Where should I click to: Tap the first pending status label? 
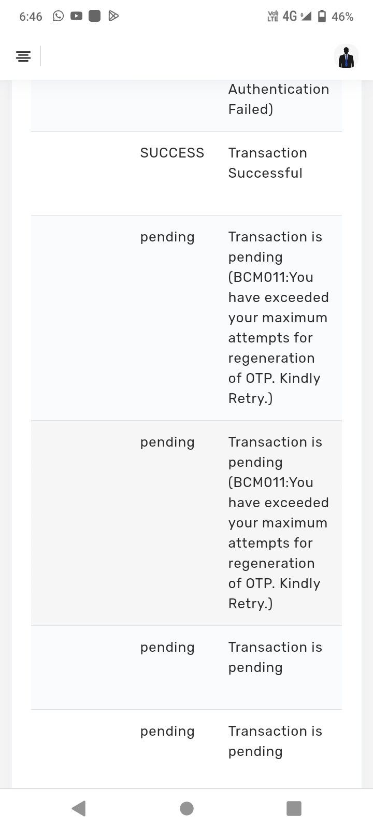click(x=167, y=237)
